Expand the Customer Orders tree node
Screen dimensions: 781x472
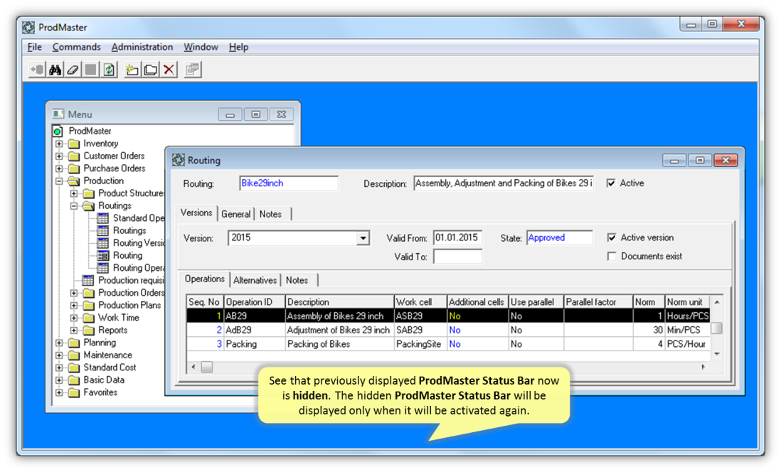pos(59,156)
